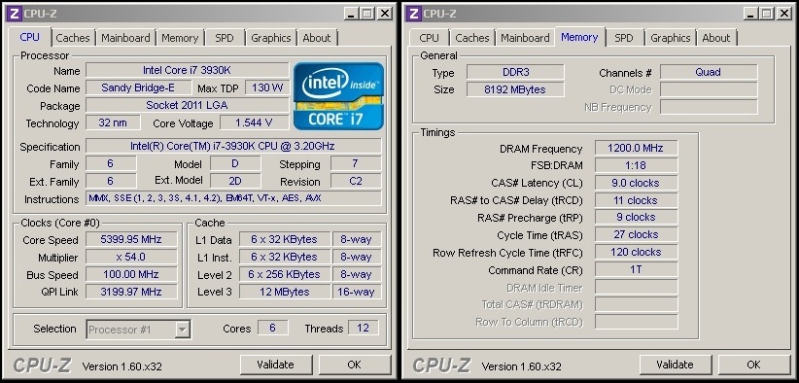This screenshot has width=799, height=383.
Task: Click OK in the left CPU-Z window
Action: point(354,365)
